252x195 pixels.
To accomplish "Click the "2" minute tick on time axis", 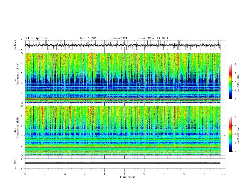I will 65,174.
